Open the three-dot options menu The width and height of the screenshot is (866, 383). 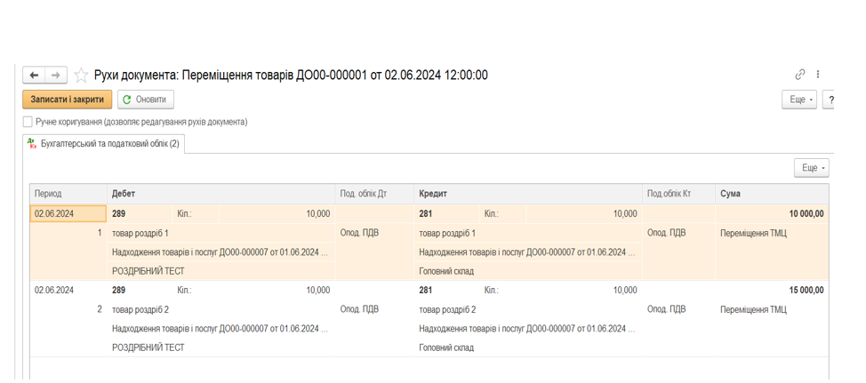pyautogui.click(x=818, y=75)
